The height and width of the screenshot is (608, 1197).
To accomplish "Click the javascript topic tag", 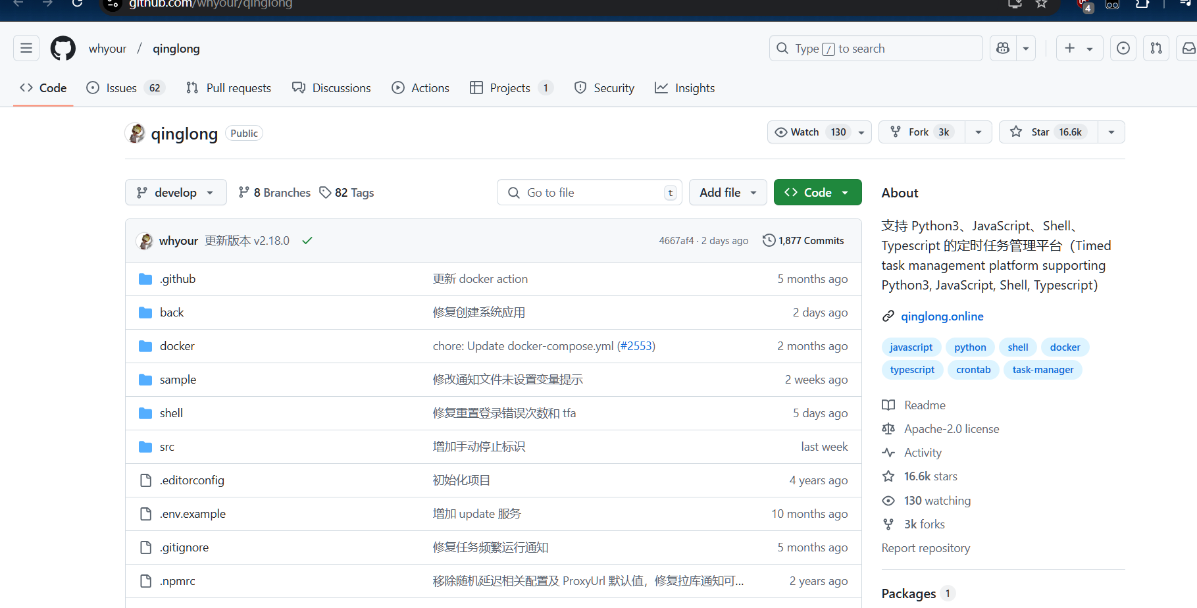I will pos(911,347).
